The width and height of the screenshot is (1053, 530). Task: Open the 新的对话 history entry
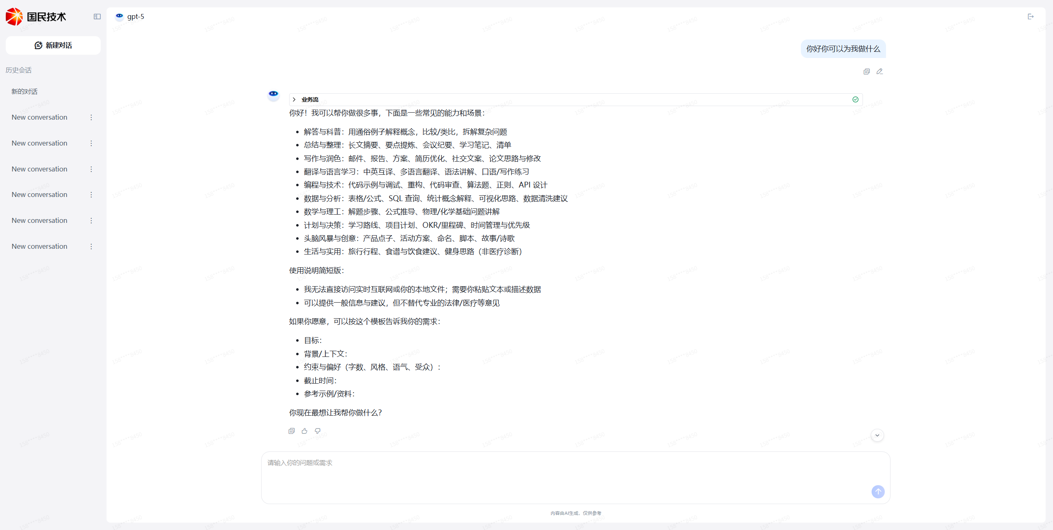pyautogui.click(x=25, y=91)
